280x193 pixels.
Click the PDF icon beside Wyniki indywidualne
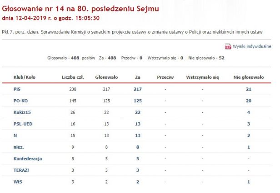point(228,46)
